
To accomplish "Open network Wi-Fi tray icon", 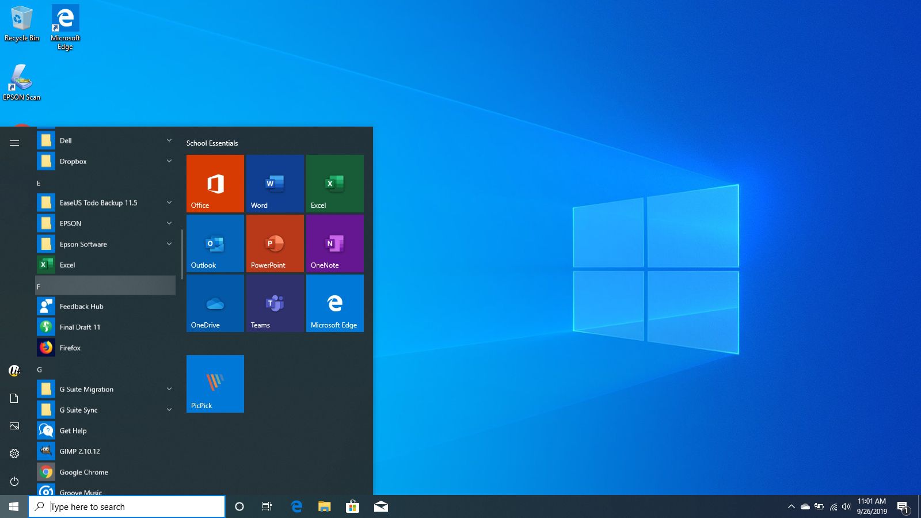I will (833, 506).
